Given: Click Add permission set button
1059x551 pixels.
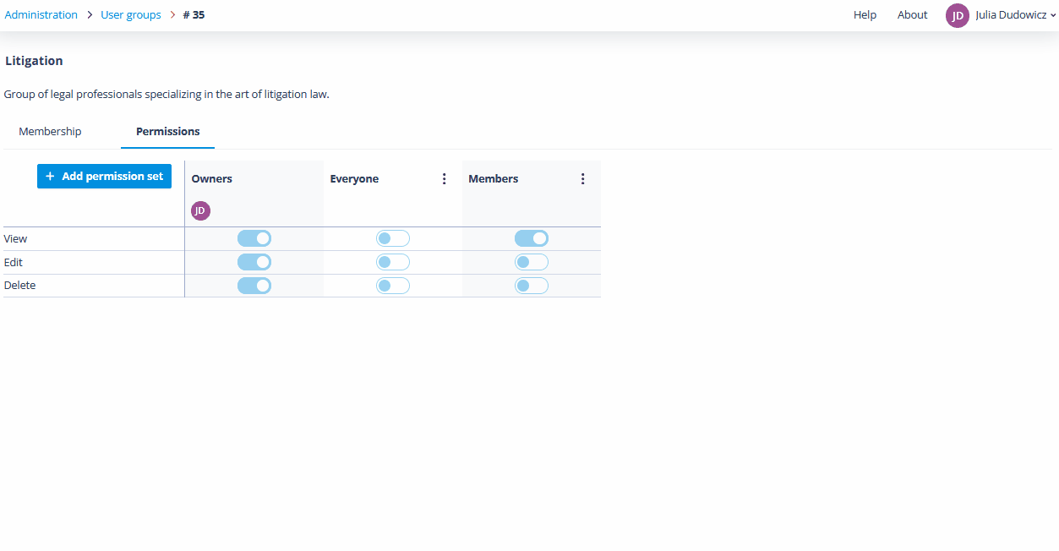Looking at the screenshot, I should point(104,176).
